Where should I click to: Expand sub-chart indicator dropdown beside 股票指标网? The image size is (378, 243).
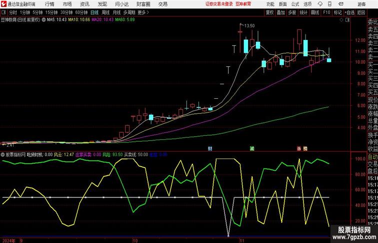coord(2,155)
